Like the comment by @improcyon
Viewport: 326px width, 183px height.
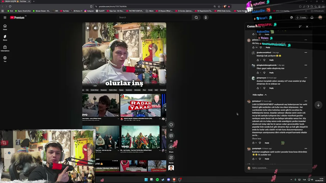point(258,88)
